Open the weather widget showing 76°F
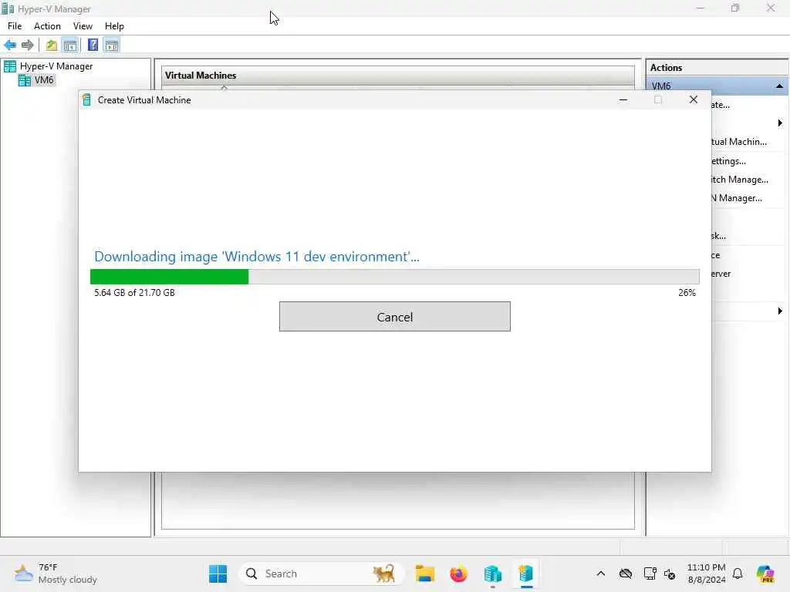This screenshot has height=592, width=790. pyautogui.click(x=56, y=573)
